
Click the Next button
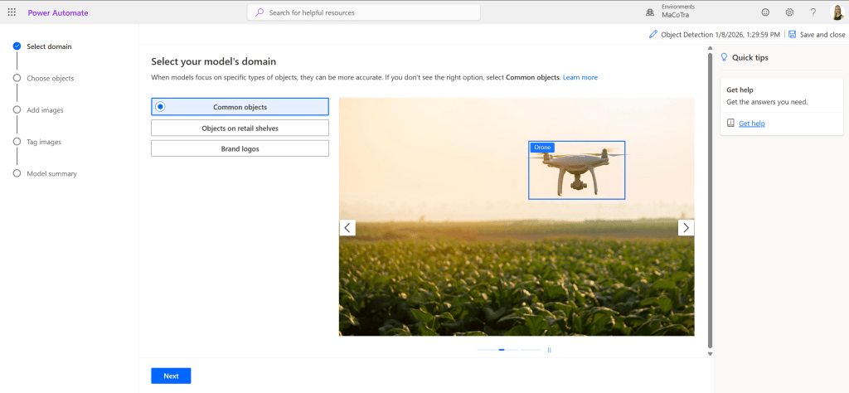pos(171,376)
